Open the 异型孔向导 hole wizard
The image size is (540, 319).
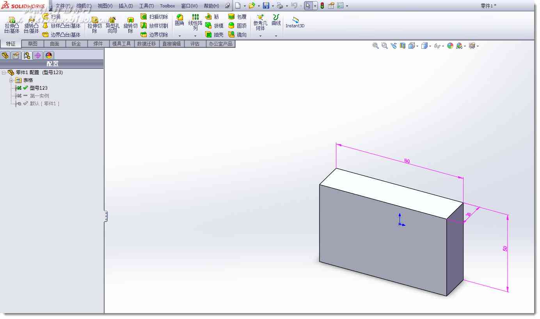[112, 25]
